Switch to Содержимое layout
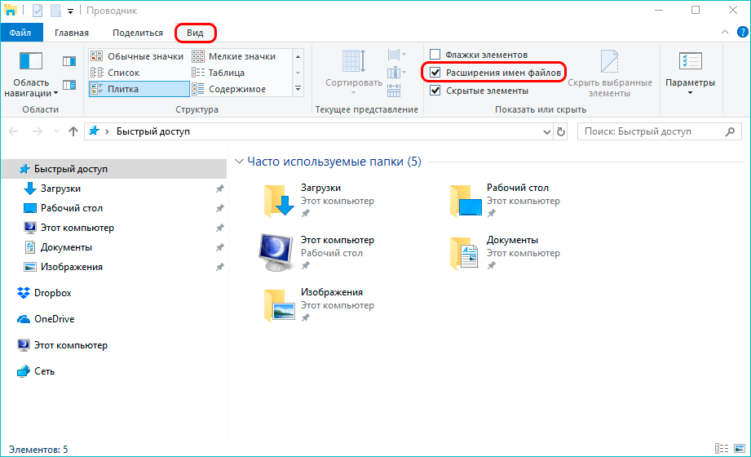751x457 pixels. (228, 89)
